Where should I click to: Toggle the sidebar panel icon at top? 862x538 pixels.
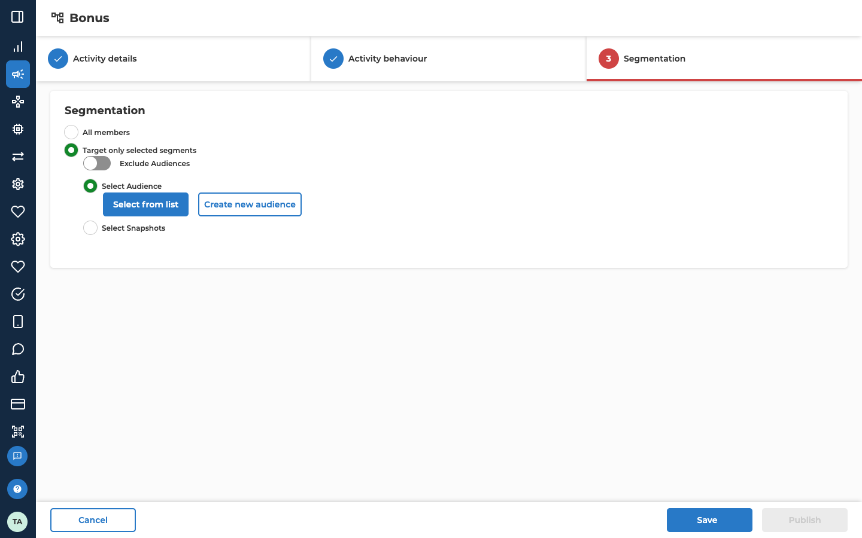coord(17,17)
